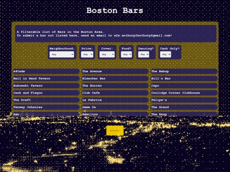The width and height of the screenshot is (230, 172).
Task: Select the Hamilton bar entry
Action: click(115, 114)
